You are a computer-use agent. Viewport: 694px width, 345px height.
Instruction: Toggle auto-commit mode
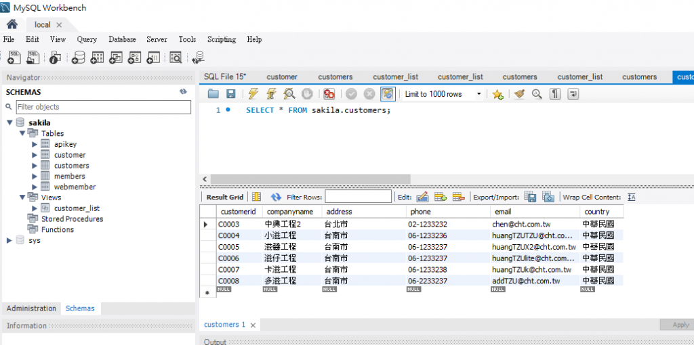[388, 93]
